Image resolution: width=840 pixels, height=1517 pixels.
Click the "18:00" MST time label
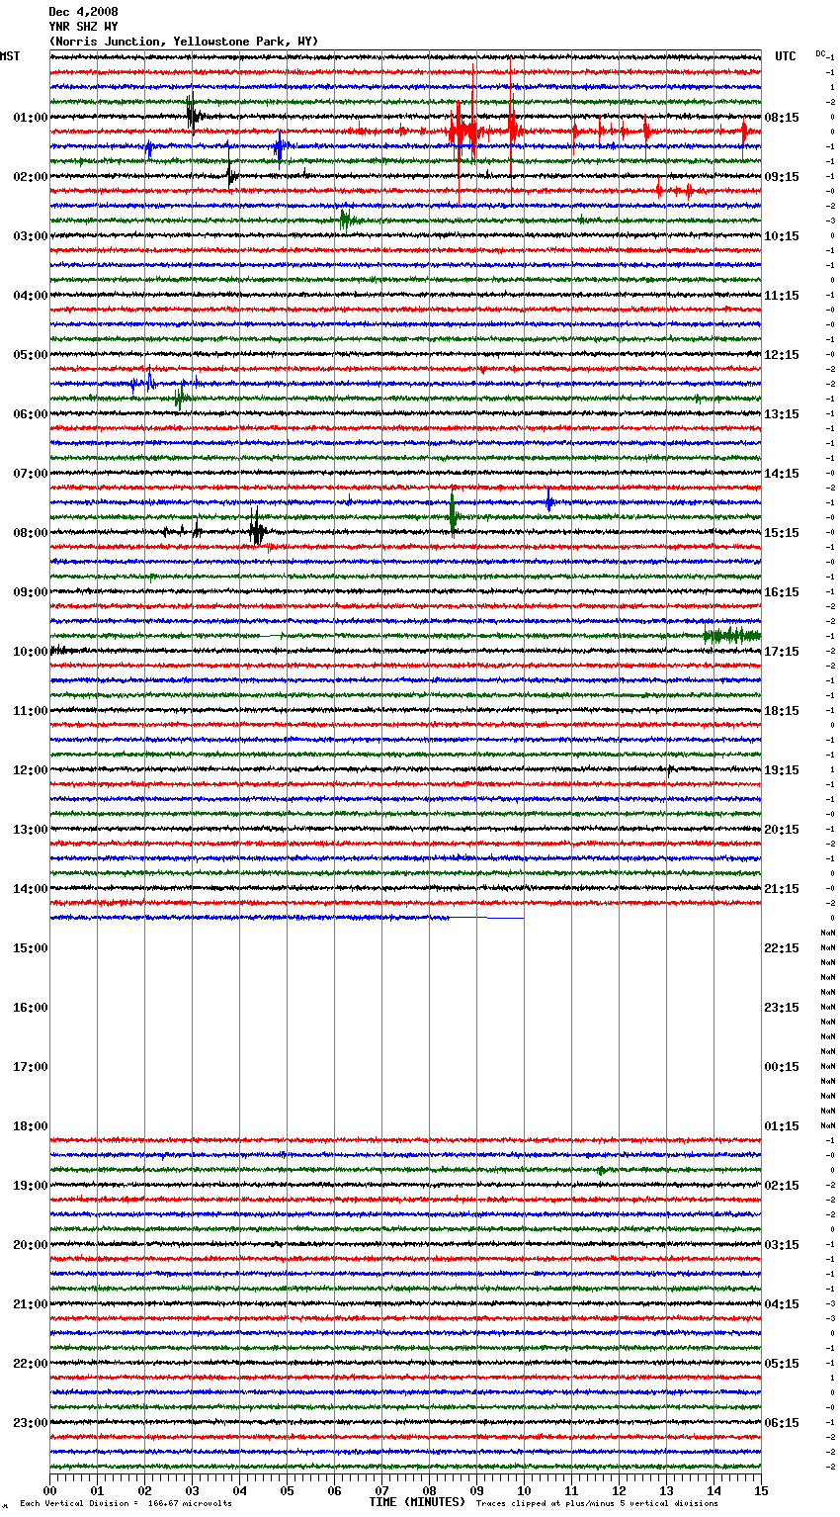coord(31,1126)
